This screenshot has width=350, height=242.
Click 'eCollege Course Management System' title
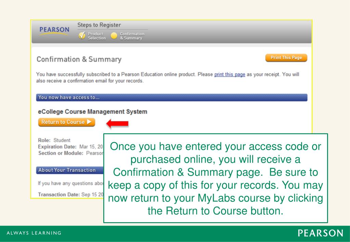pyautogui.click(x=93, y=111)
